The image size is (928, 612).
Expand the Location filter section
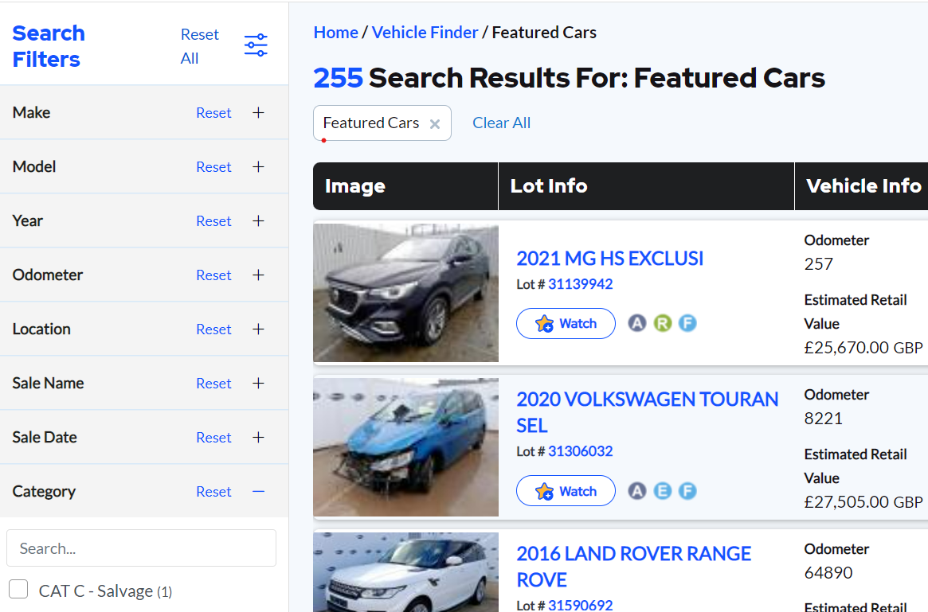tap(258, 329)
